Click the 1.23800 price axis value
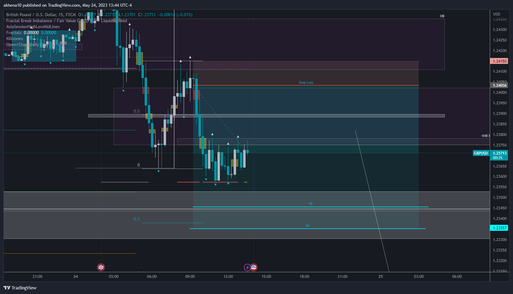 pos(500,135)
